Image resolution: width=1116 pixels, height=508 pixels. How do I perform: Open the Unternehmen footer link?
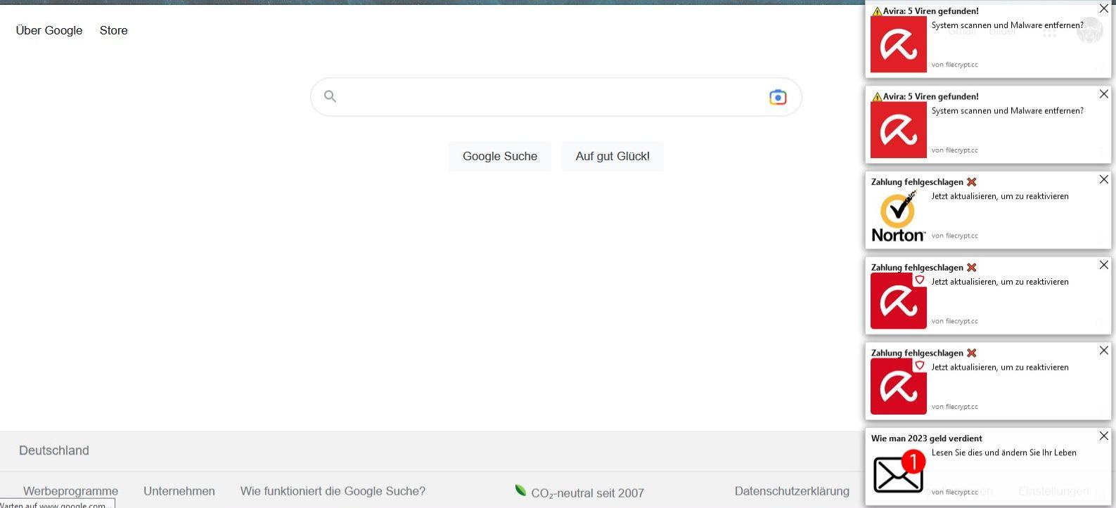pyautogui.click(x=179, y=491)
